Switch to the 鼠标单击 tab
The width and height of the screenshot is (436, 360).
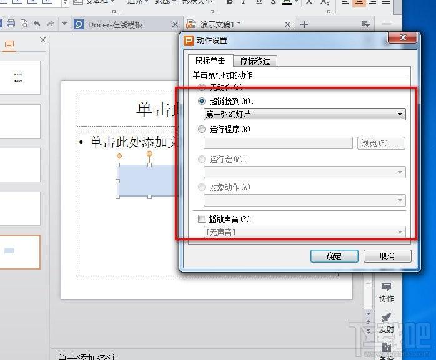coord(211,61)
